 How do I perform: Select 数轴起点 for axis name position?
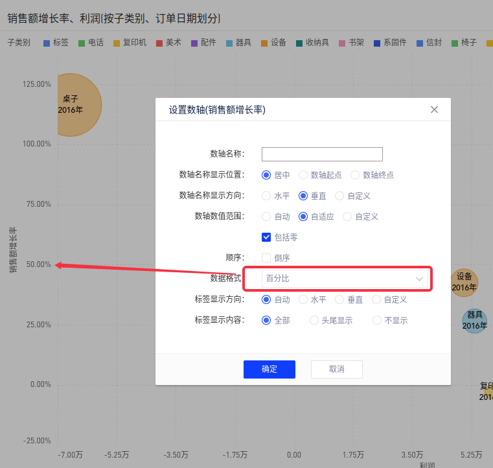click(x=303, y=175)
